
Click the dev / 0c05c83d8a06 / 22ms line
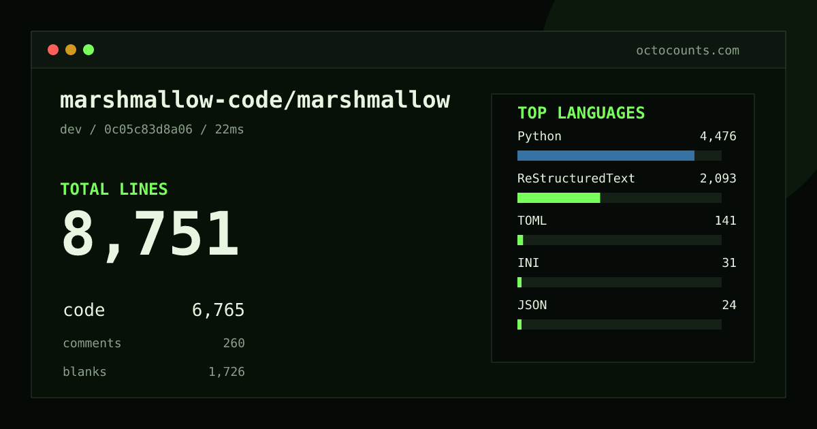click(152, 129)
